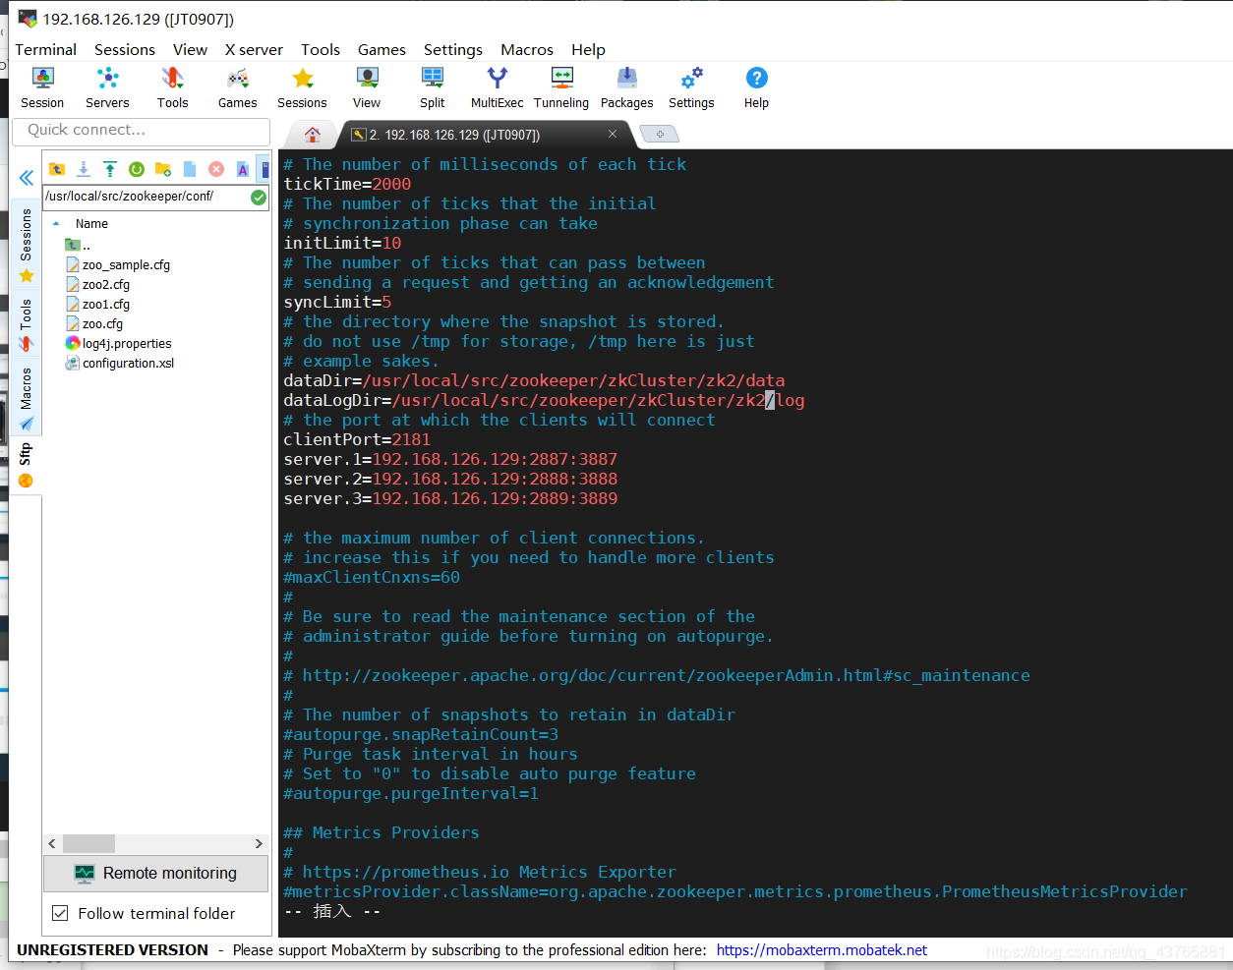Screen dimensions: 1233x970
Task: Click the red delete icon in SFTP toolbar
Action: [x=216, y=169]
